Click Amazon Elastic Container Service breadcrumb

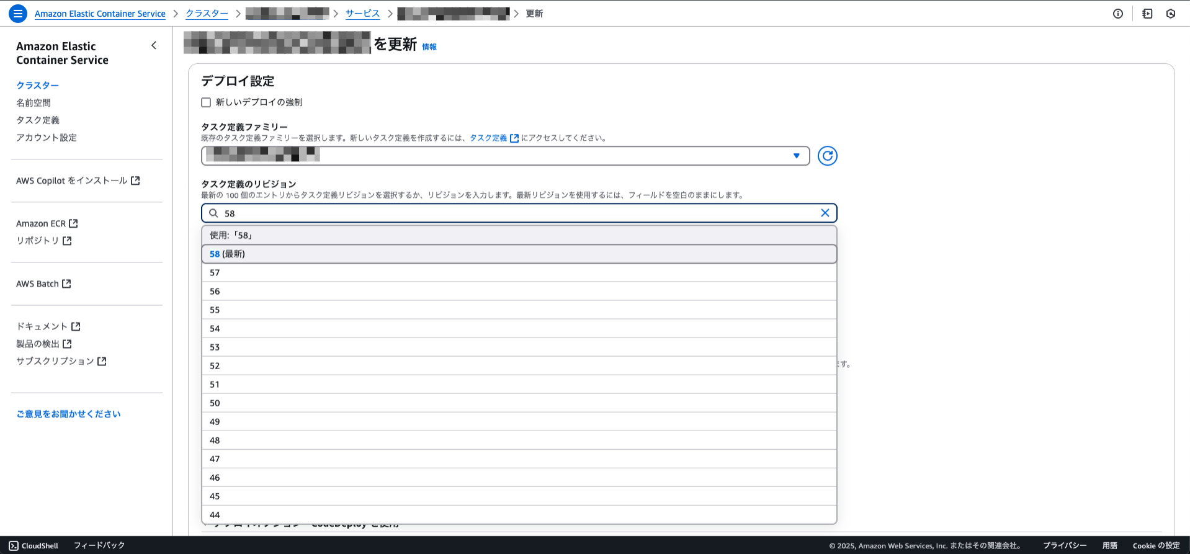(100, 14)
